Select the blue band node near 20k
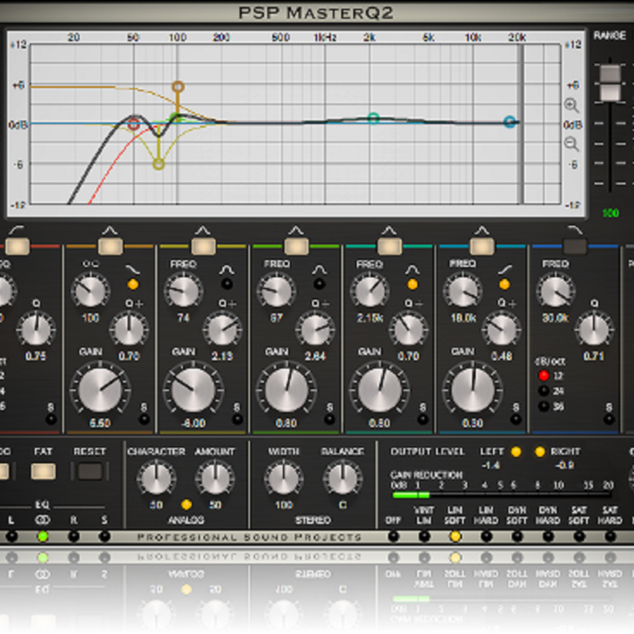The height and width of the screenshot is (634, 634). [509, 122]
